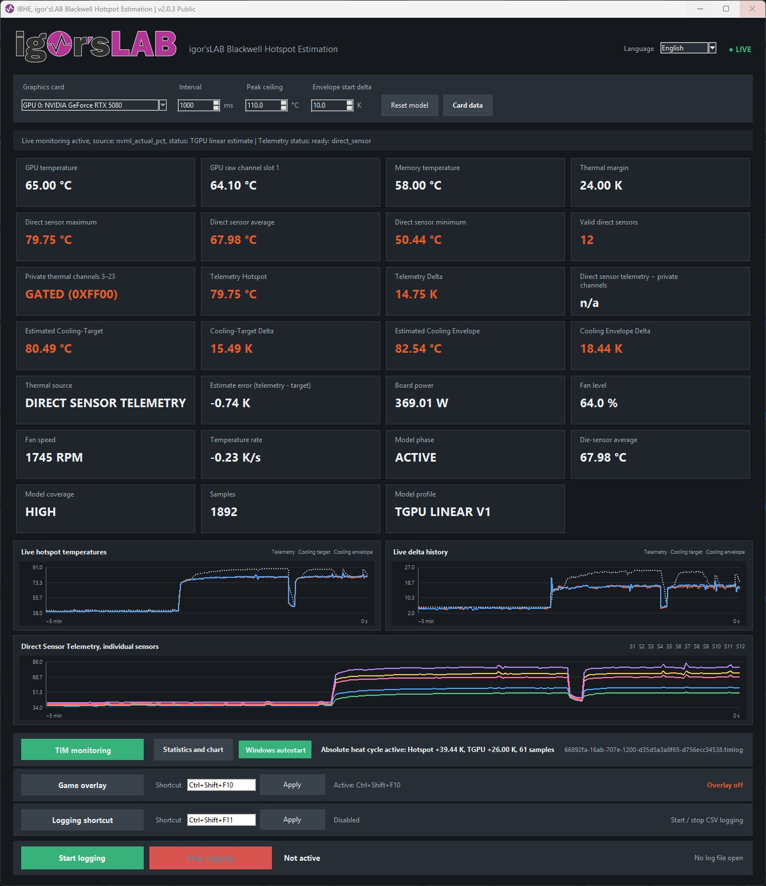The image size is (766, 886).
Task: Click the Telemetry Delta 14.75 K value
Action: coord(416,294)
